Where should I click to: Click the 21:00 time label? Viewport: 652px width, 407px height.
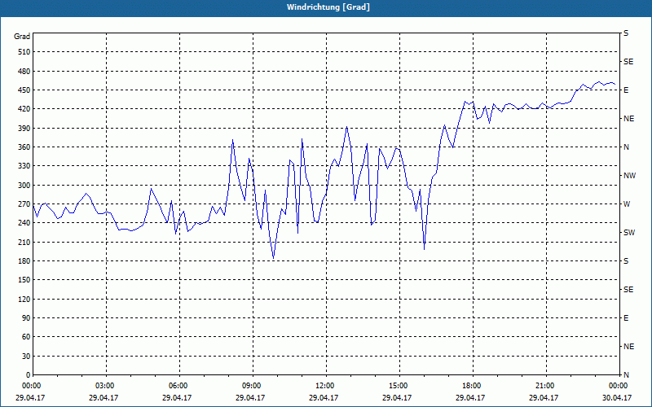pyautogui.click(x=544, y=386)
